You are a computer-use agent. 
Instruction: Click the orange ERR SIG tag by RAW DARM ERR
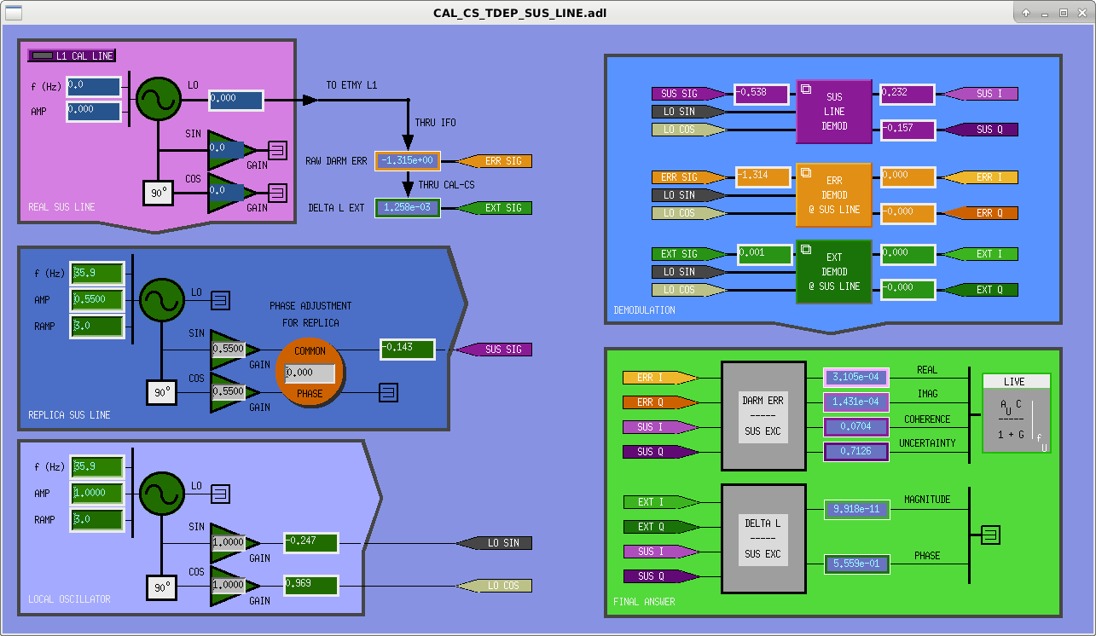[495, 161]
